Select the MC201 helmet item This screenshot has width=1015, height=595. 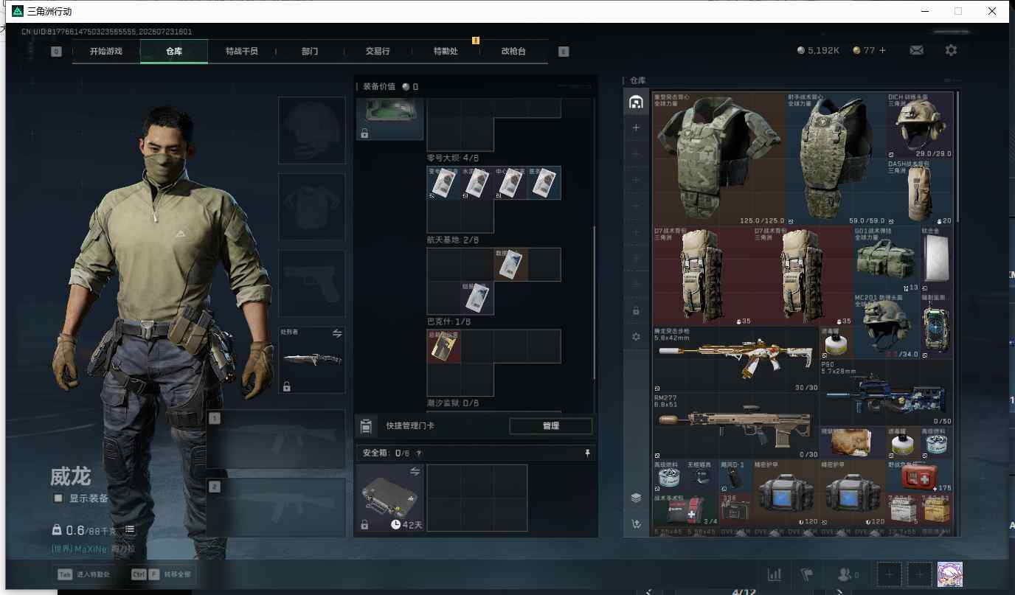point(886,326)
